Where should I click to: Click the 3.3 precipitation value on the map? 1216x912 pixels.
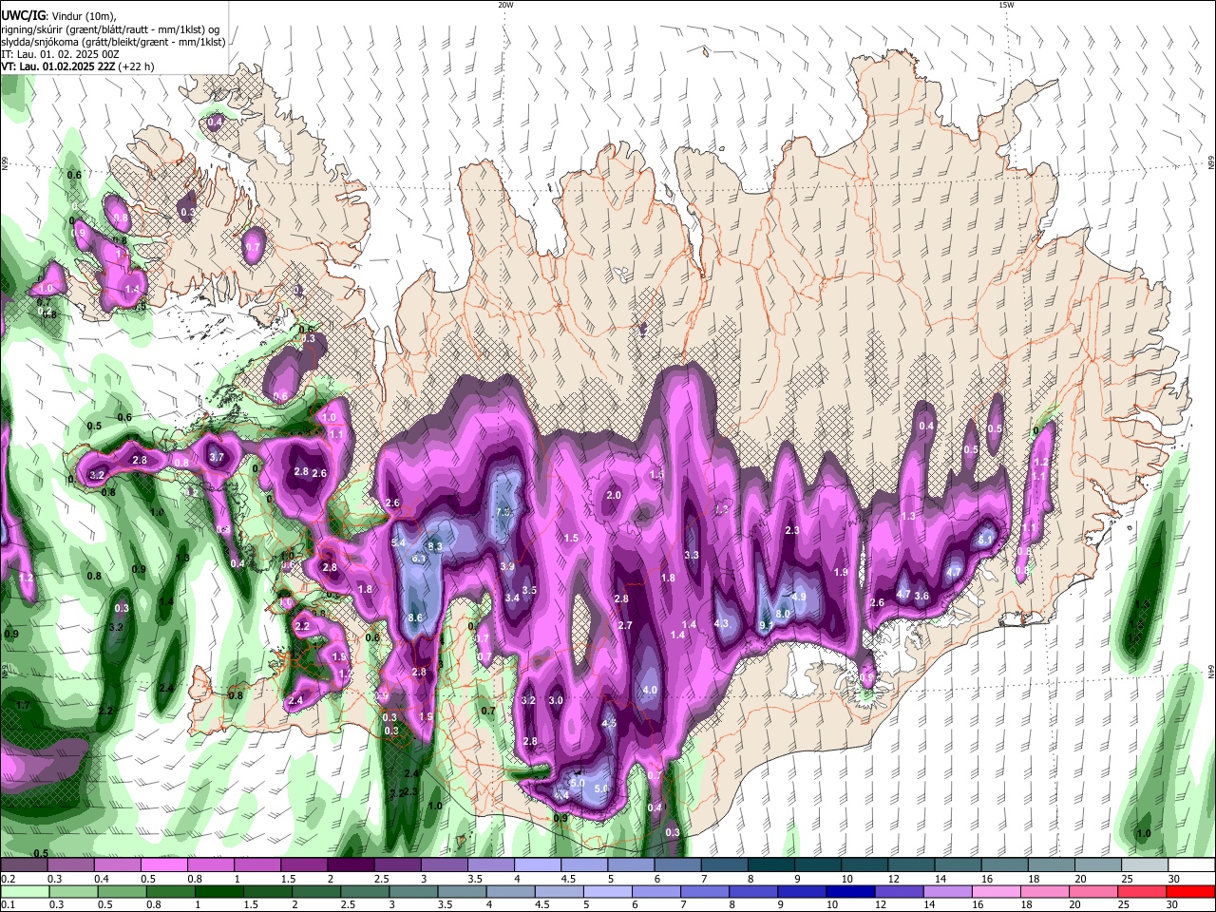692,555
